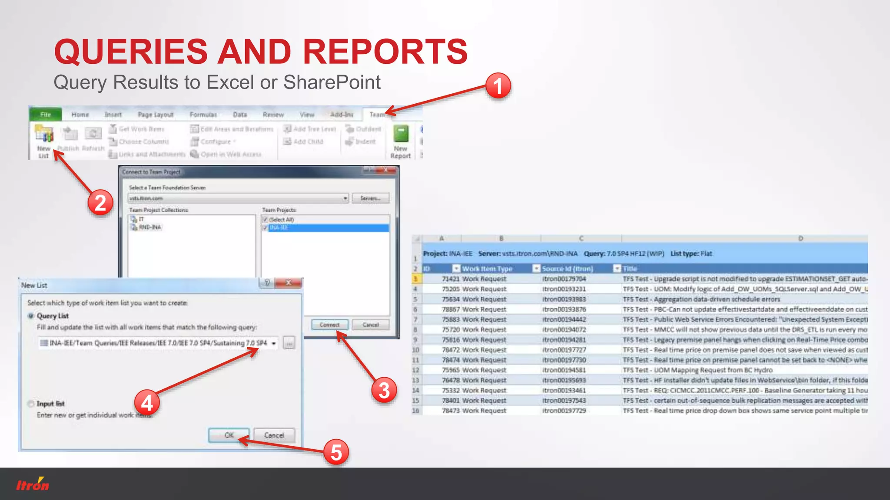This screenshot has width=890, height=500.
Task: Select the Input list radio button
Action: pos(31,404)
